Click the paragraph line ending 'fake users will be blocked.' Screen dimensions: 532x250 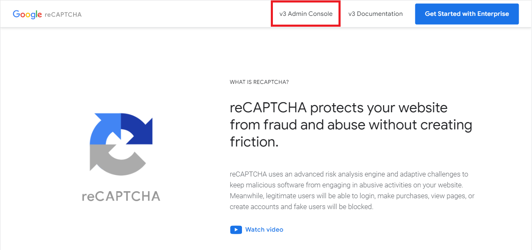301,207
